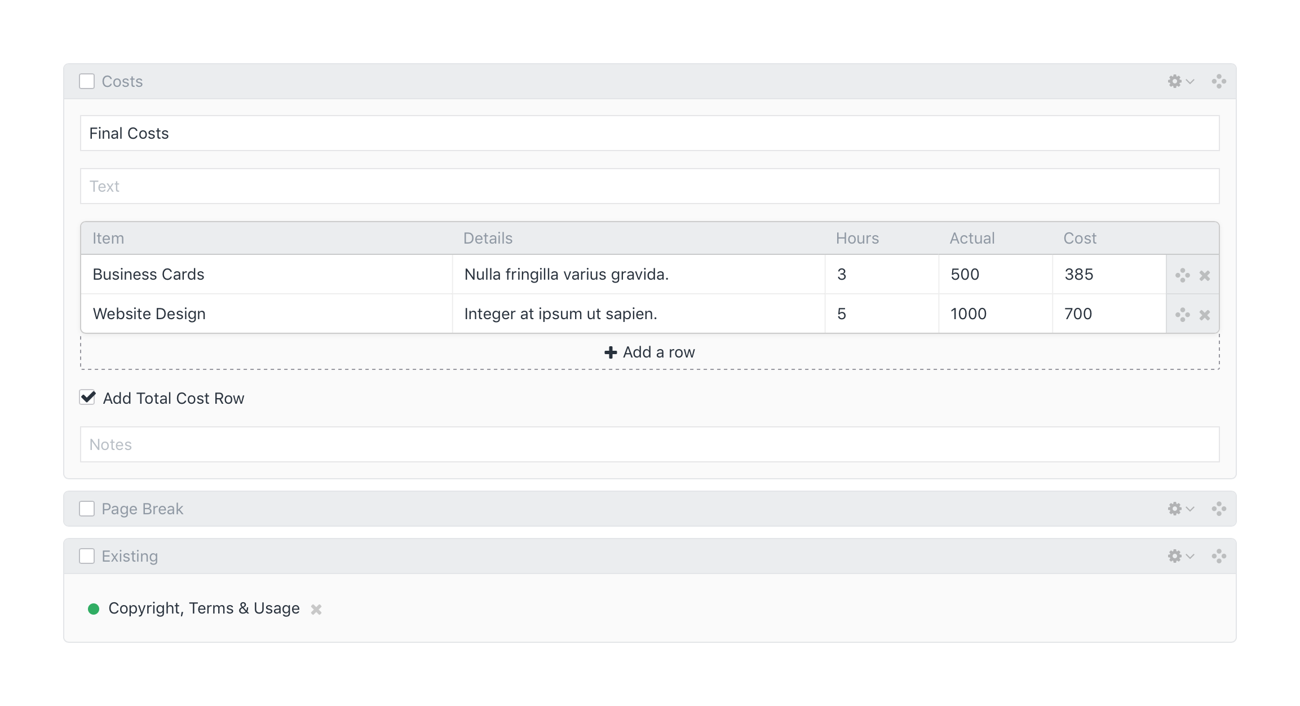Click the Existing section move handle

tap(1219, 556)
